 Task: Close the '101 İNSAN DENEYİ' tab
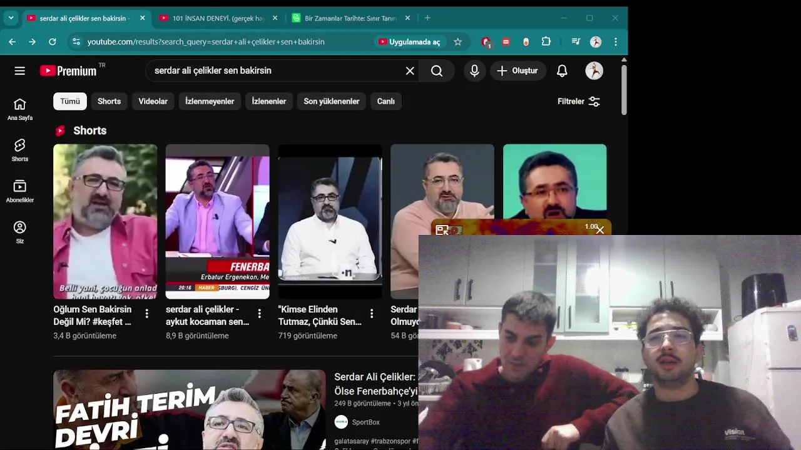point(275,18)
